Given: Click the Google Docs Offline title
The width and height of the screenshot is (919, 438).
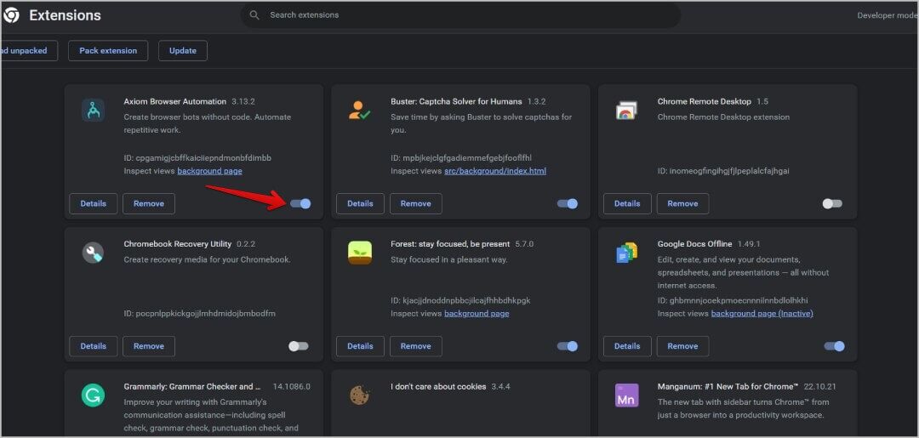Looking at the screenshot, I should point(694,243).
